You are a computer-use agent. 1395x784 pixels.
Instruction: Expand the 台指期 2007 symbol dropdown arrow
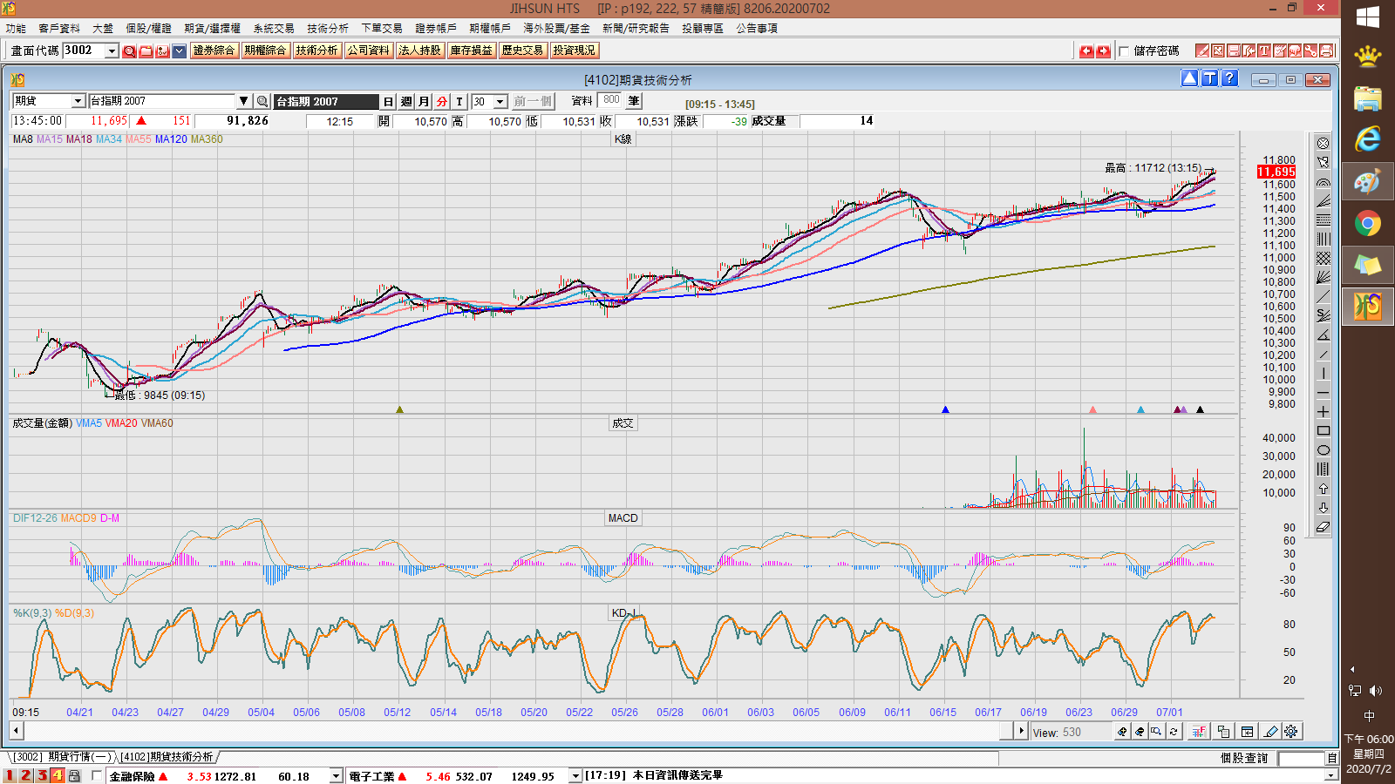pyautogui.click(x=244, y=101)
